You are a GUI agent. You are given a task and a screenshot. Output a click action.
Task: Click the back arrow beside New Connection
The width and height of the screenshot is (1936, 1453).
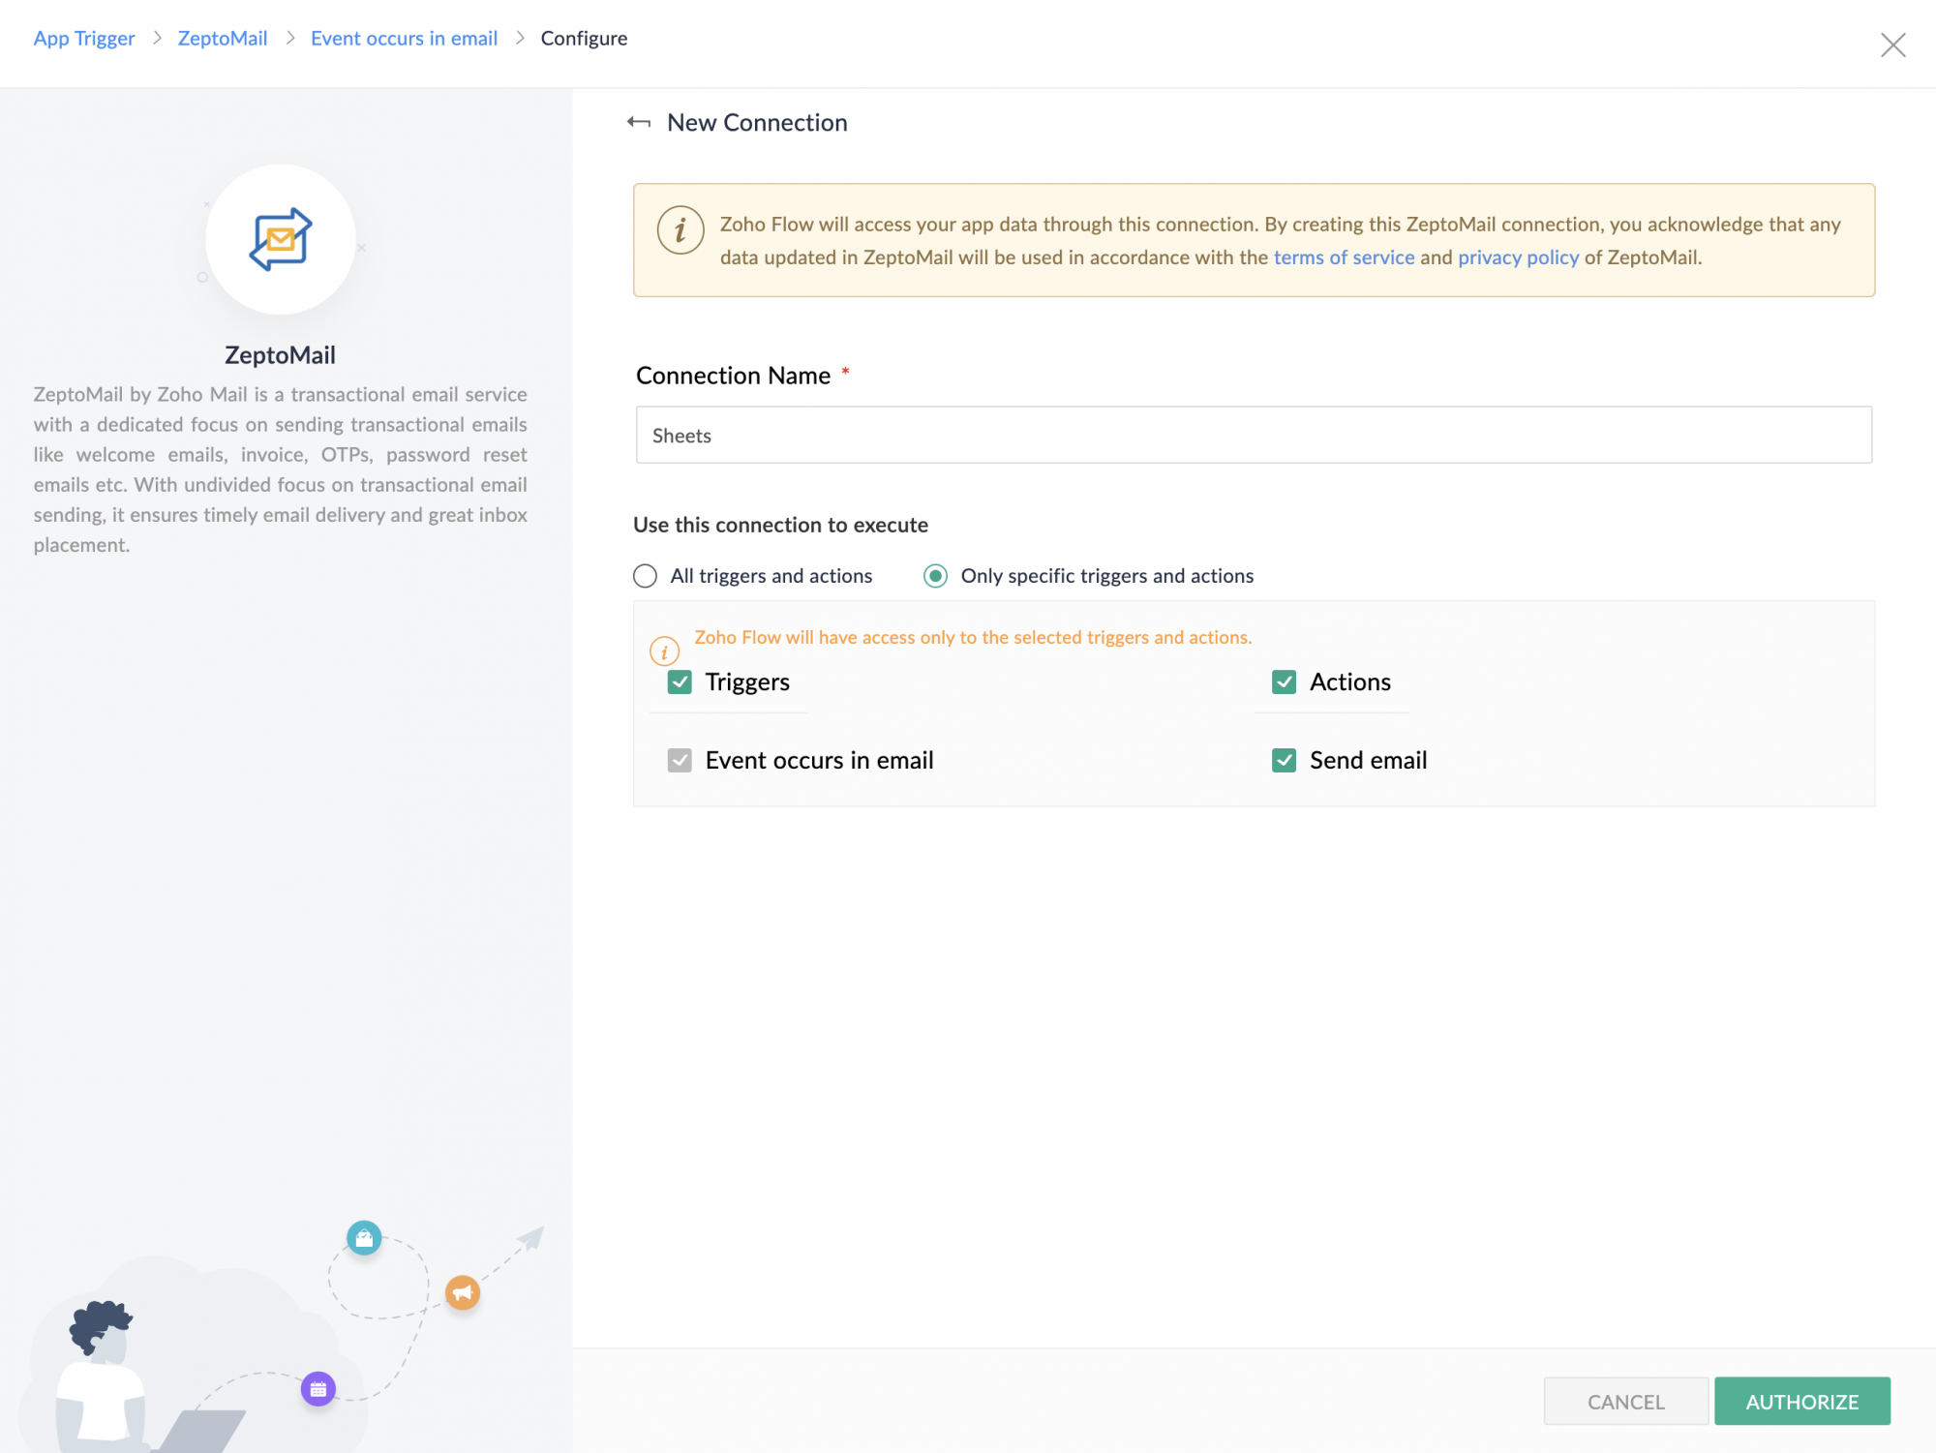[639, 122]
